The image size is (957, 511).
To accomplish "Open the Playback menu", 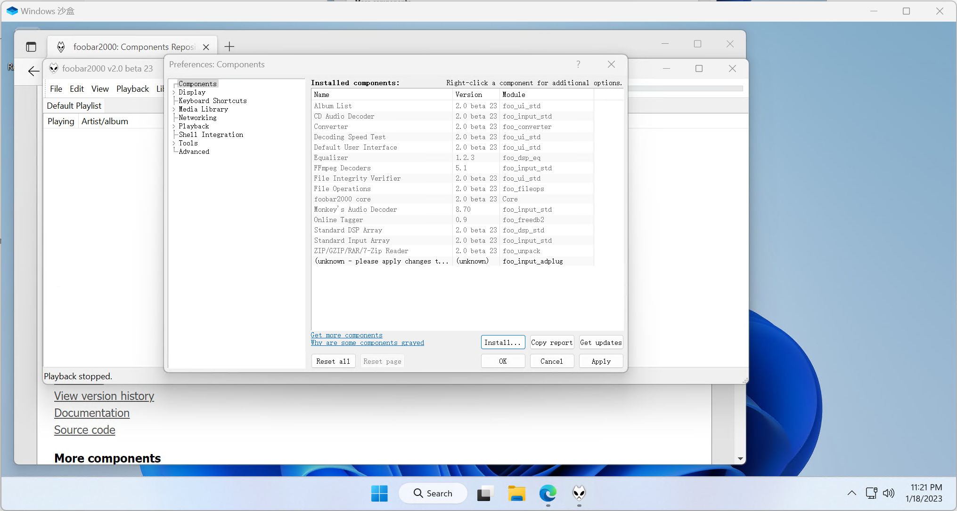I will [x=132, y=89].
